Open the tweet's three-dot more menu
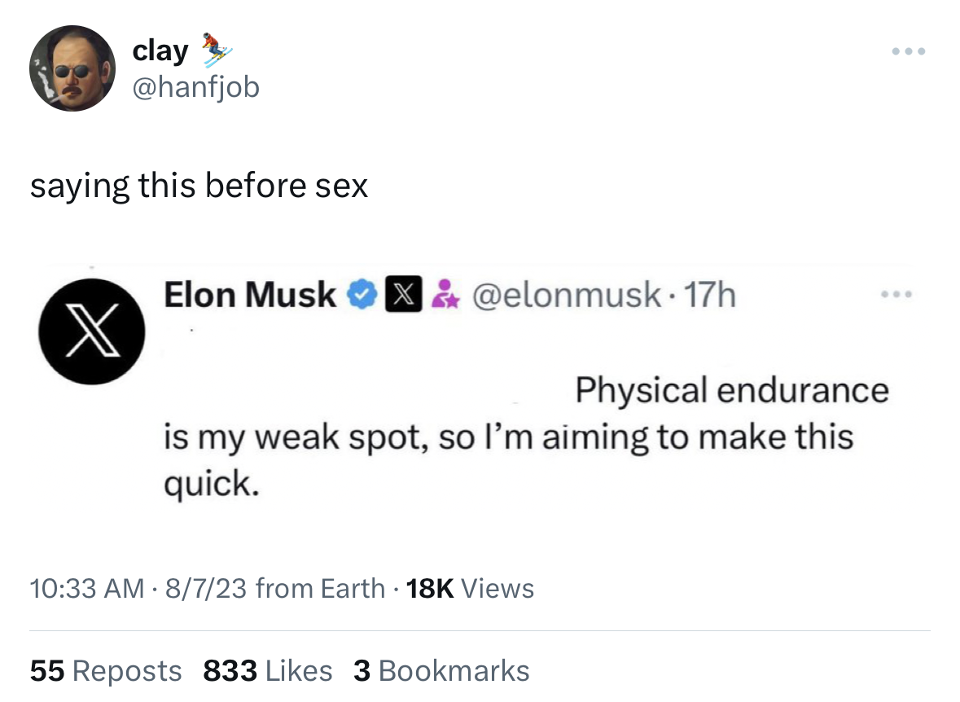Viewport: 960px width, 702px height. pyautogui.click(x=909, y=51)
